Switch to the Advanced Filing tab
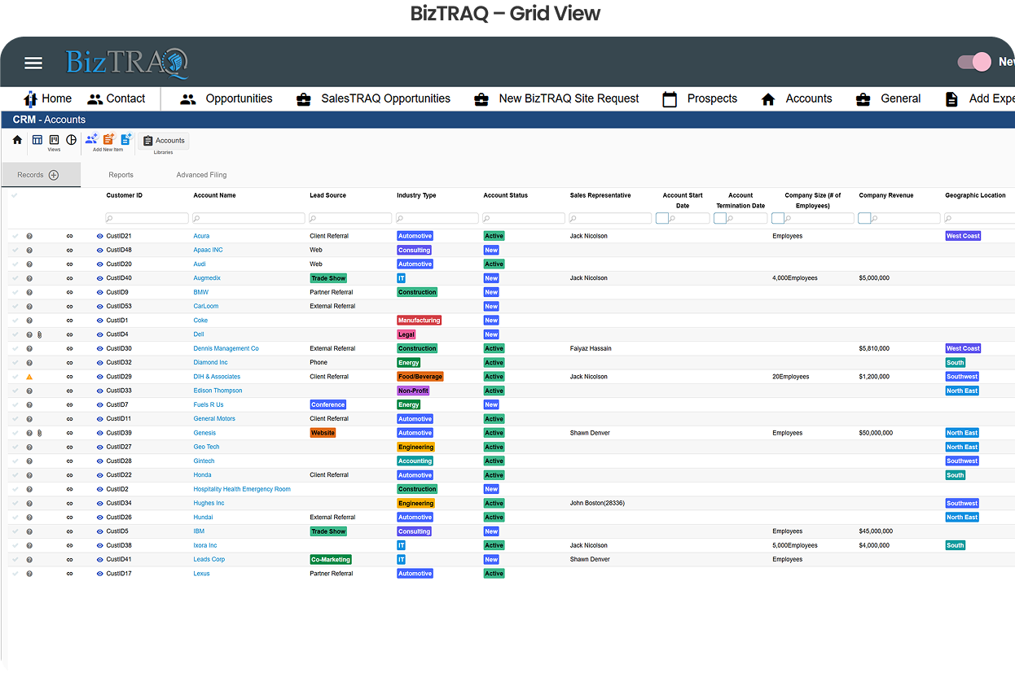Viewport: 1015px width, 677px height. tap(201, 175)
